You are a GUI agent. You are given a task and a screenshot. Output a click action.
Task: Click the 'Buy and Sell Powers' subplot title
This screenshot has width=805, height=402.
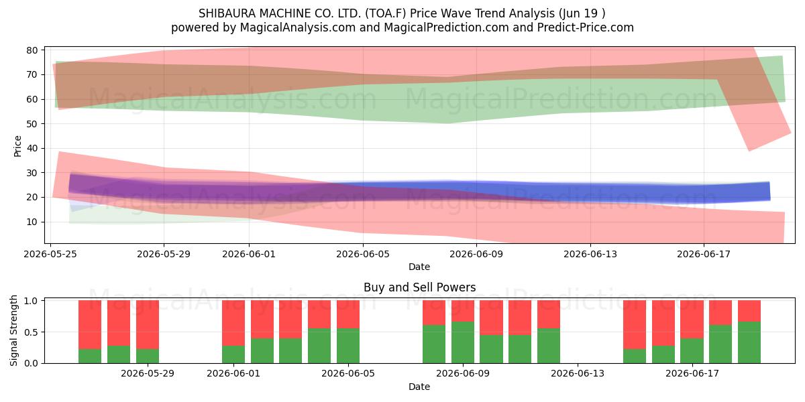[x=419, y=287]
